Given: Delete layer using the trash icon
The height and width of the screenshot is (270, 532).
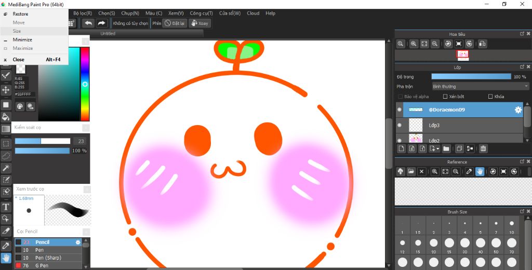Looking at the screenshot, I should [x=483, y=149].
